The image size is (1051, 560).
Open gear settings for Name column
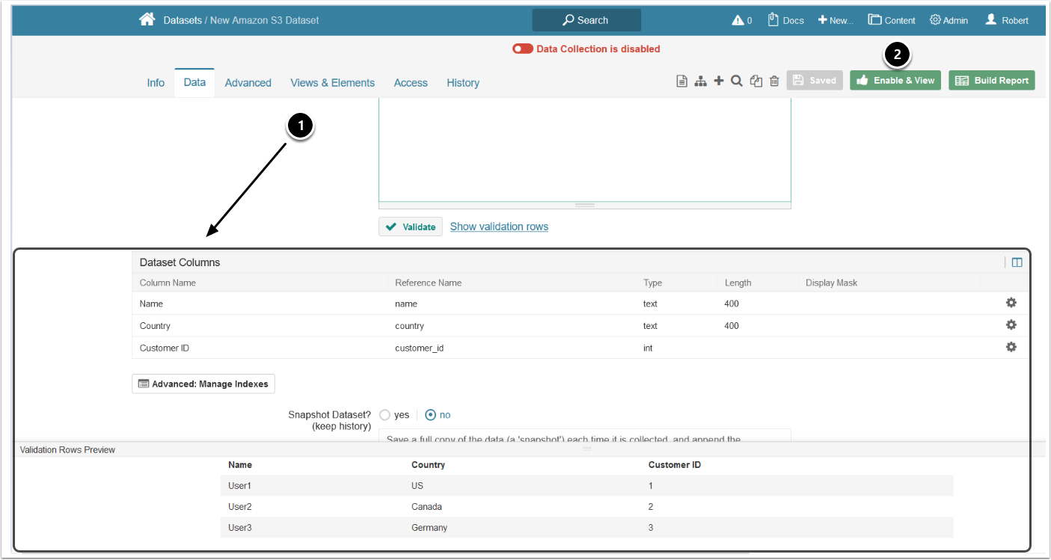[1011, 303]
